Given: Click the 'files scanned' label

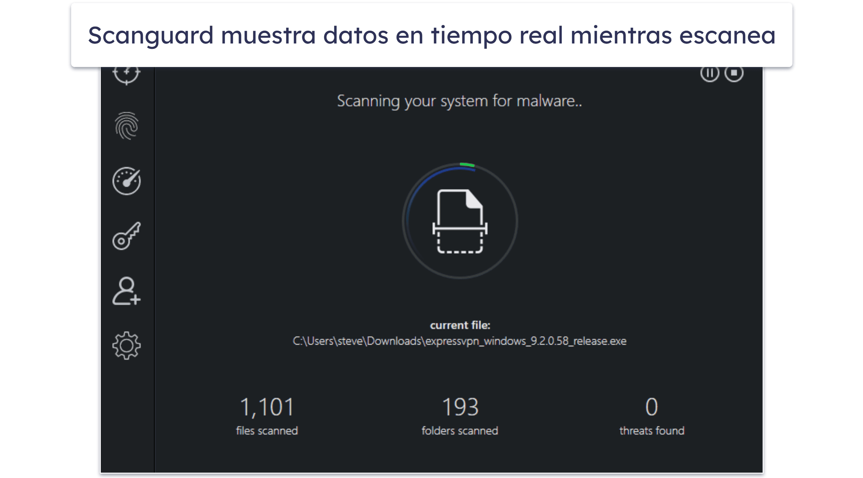Looking at the screenshot, I should tap(267, 431).
